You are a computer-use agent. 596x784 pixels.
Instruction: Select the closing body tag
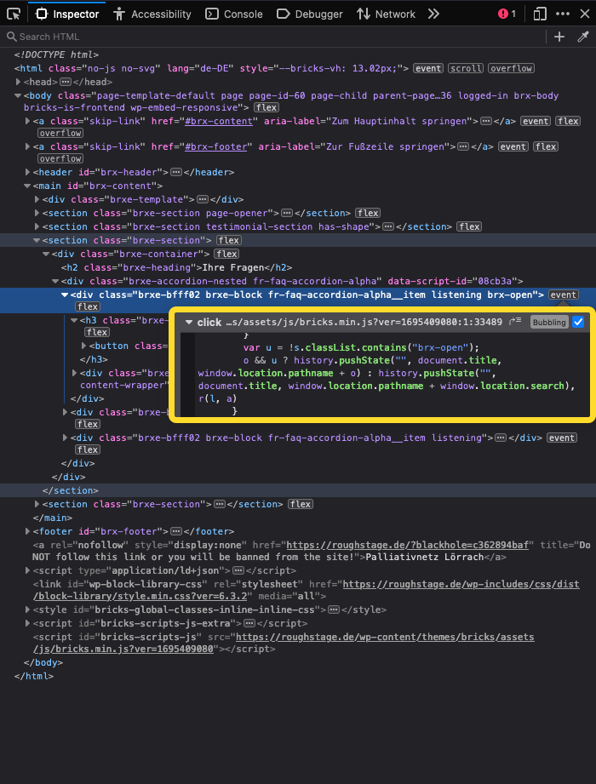pyautogui.click(x=43, y=662)
